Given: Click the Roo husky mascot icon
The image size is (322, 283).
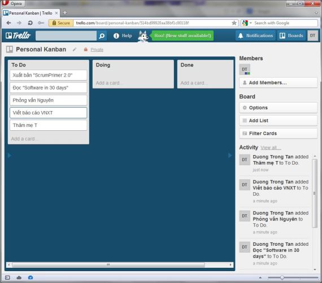Looking at the screenshot, I should (143, 36).
